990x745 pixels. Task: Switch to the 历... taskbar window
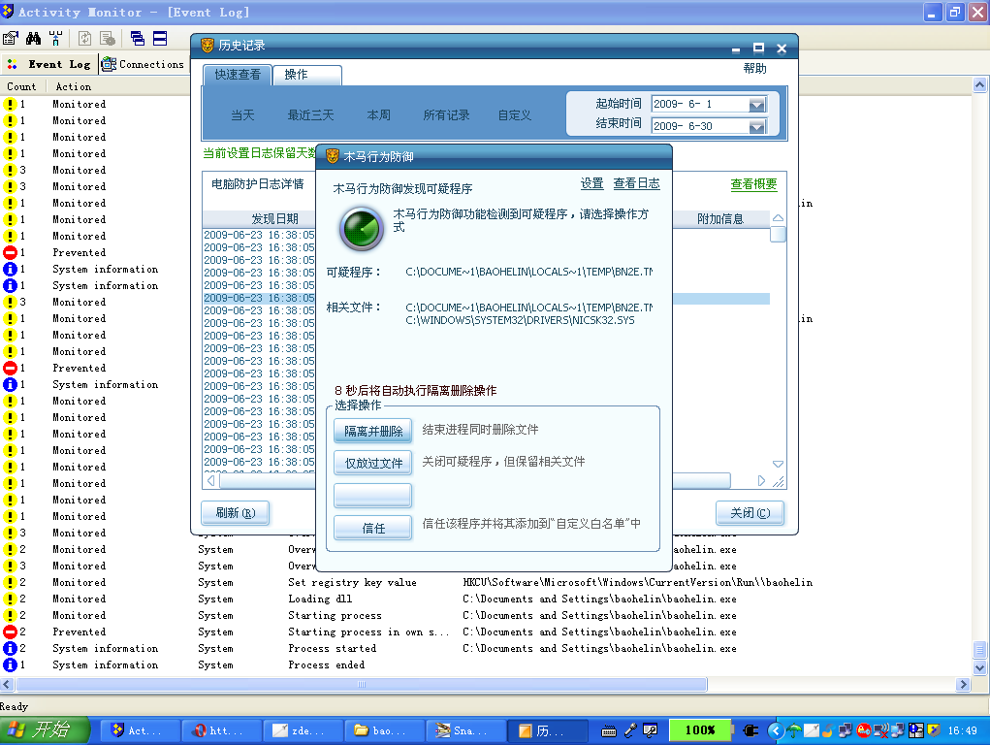tap(546, 730)
